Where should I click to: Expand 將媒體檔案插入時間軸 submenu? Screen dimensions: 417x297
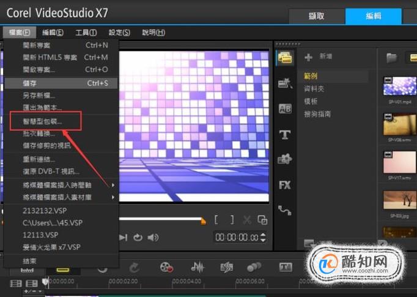click(x=61, y=185)
